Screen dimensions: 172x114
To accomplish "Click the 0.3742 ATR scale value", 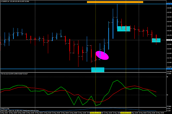I will tap(168, 108).
